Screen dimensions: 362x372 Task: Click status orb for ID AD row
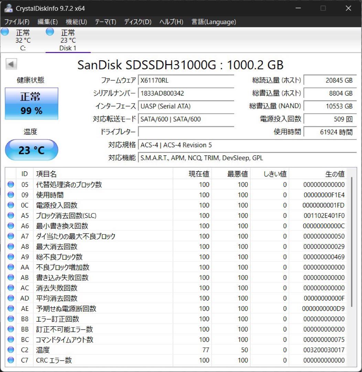click(x=11, y=298)
